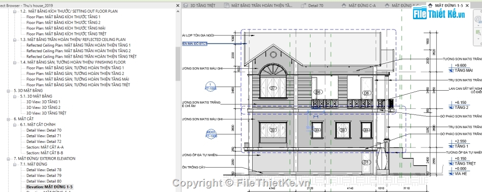482x192 pixels.
Task: Select 3D View: 3D TẦNG 2 item
Action: (43, 108)
